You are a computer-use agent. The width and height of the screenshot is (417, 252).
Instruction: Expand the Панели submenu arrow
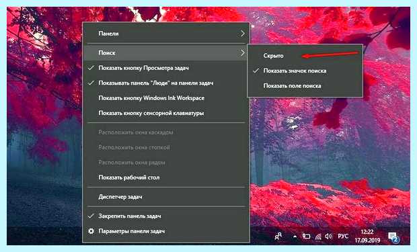click(242, 34)
